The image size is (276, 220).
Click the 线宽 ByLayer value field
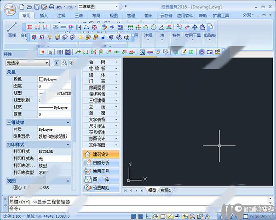55,107
